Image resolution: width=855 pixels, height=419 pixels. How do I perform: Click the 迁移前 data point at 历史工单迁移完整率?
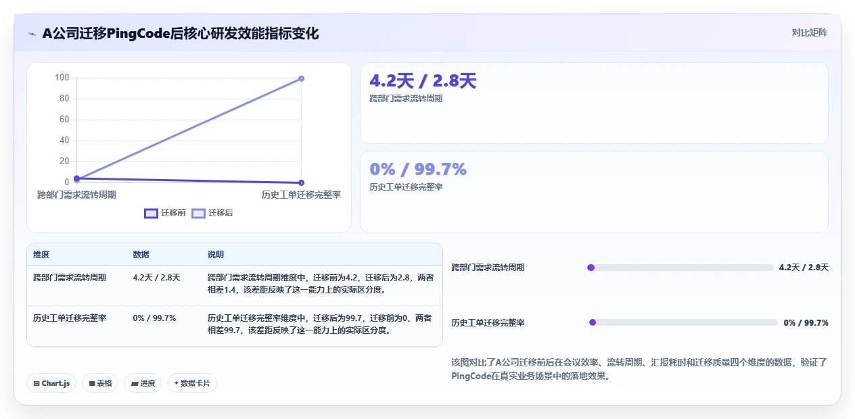(x=301, y=182)
